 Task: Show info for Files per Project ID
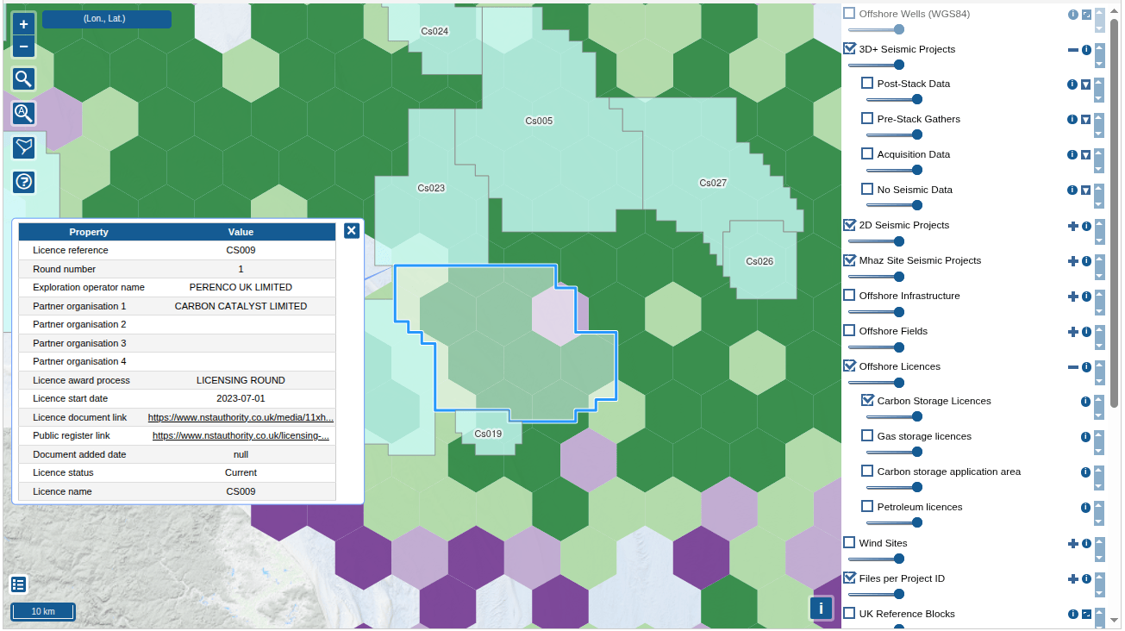pos(1086,579)
